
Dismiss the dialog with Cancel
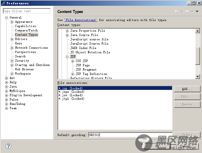click(185, 146)
